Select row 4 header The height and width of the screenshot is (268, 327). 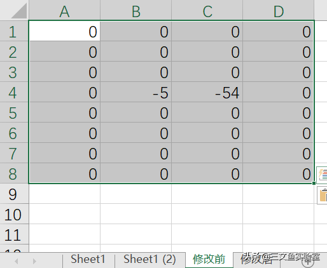14,92
